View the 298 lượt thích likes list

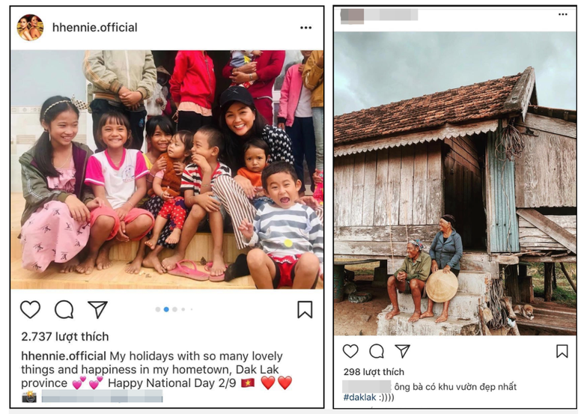point(373,372)
